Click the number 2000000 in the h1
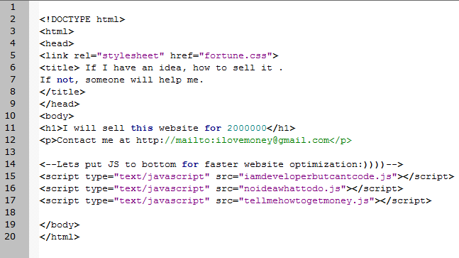Image resolution: width=459 pixels, height=258 pixels. [247, 128]
